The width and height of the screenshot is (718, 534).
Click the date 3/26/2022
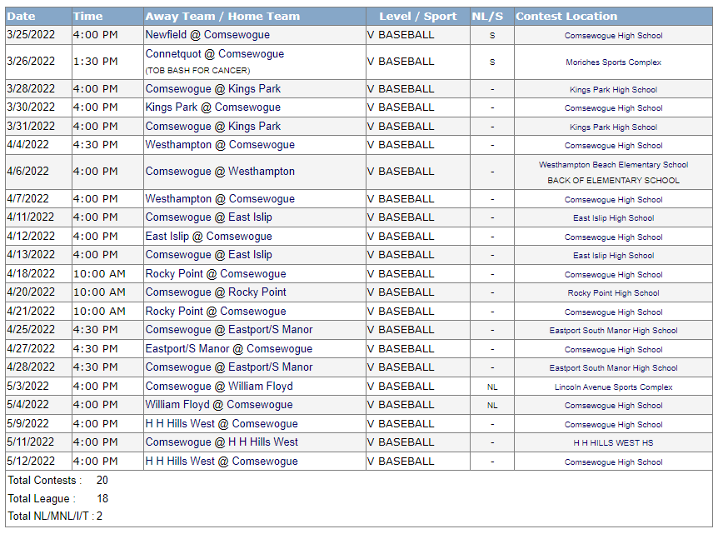click(31, 62)
